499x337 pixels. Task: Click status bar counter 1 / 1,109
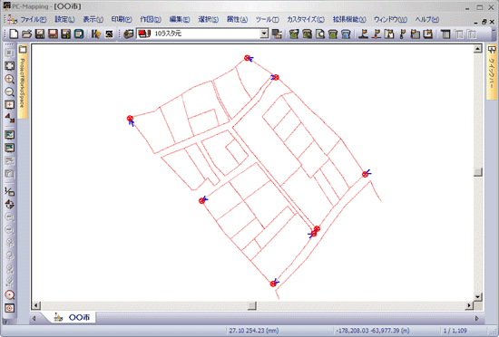point(455,331)
